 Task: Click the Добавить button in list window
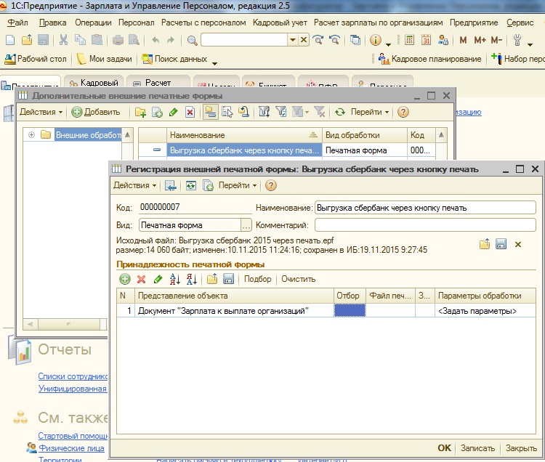coord(96,112)
